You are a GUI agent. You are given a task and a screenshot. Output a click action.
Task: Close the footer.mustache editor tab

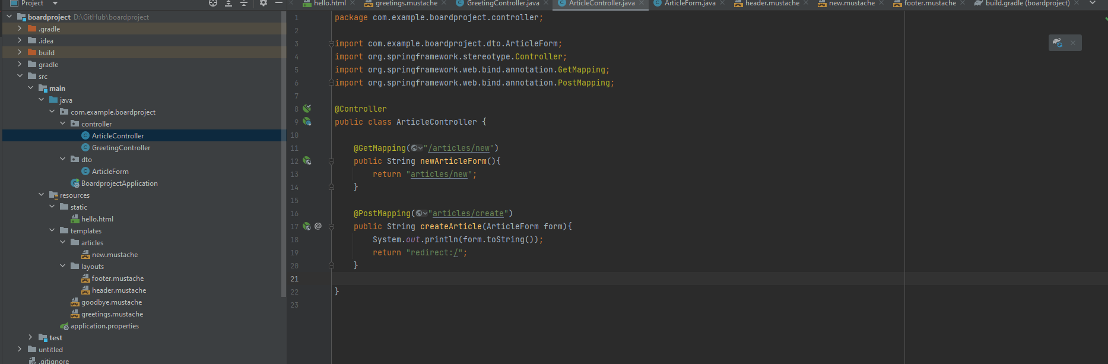[x=963, y=3]
